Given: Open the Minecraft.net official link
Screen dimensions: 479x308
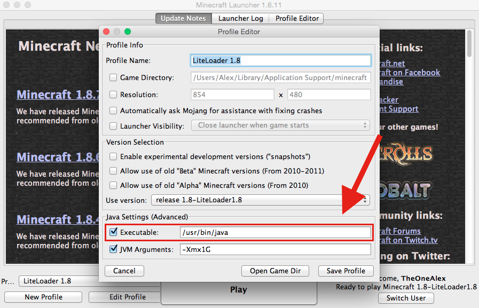Looking at the screenshot, I should (392, 63).
